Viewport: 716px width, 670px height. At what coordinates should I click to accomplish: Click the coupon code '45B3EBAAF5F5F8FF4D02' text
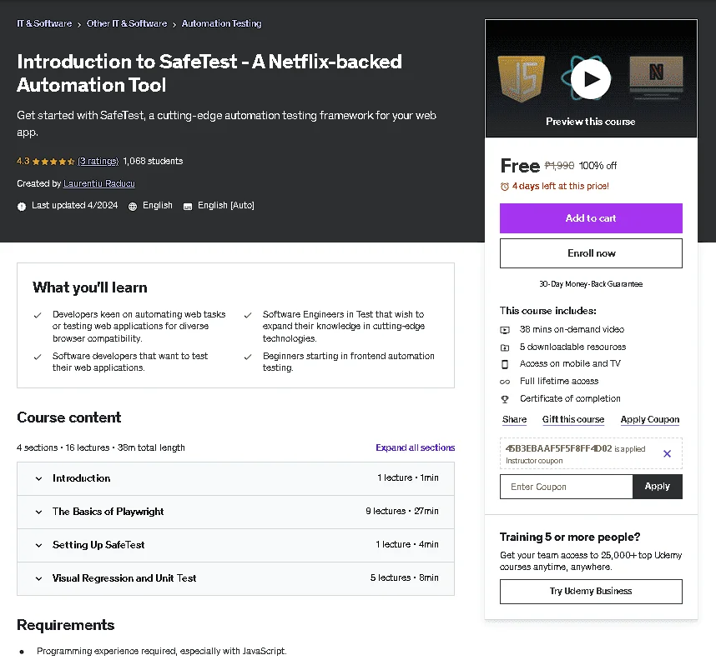(x=558, y=448)
